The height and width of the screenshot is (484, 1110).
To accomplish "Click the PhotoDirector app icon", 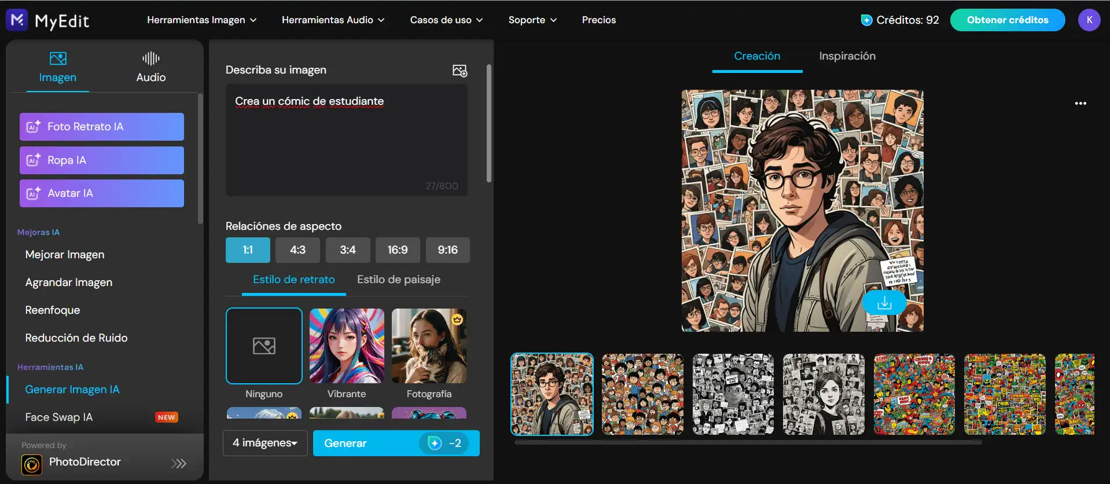I will click(x=32, y=464).
